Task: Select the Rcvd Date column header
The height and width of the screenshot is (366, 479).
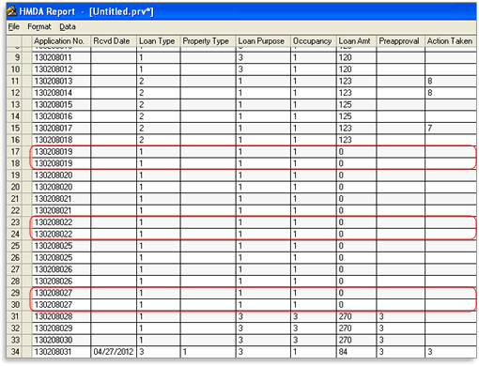Action: click(114, 41)
